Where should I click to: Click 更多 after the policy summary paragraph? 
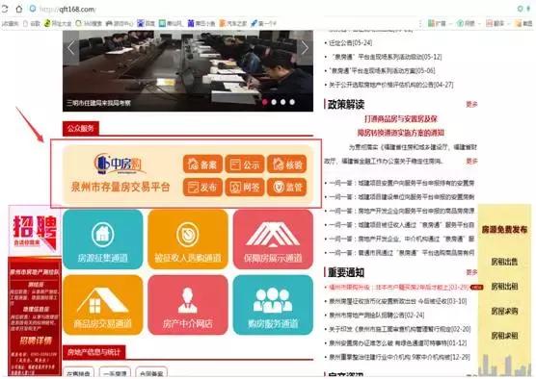pyautogui.click(x=471, y=161)
